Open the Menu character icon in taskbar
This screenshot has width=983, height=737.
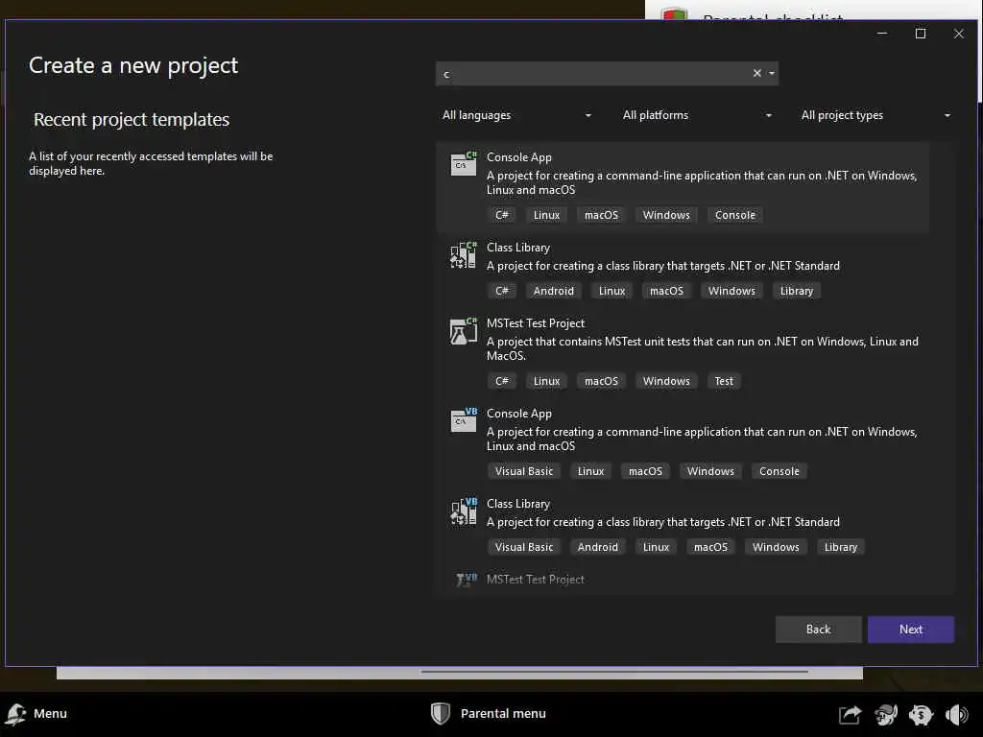15,714
